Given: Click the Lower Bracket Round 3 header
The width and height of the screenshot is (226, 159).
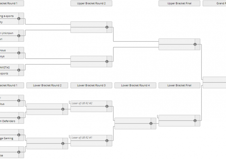Looking at the screenshot, I should pos(91,85).
